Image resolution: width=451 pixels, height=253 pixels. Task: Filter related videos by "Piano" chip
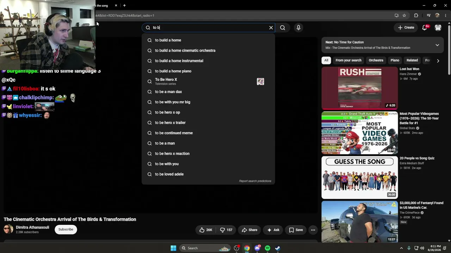click(395, 60)
